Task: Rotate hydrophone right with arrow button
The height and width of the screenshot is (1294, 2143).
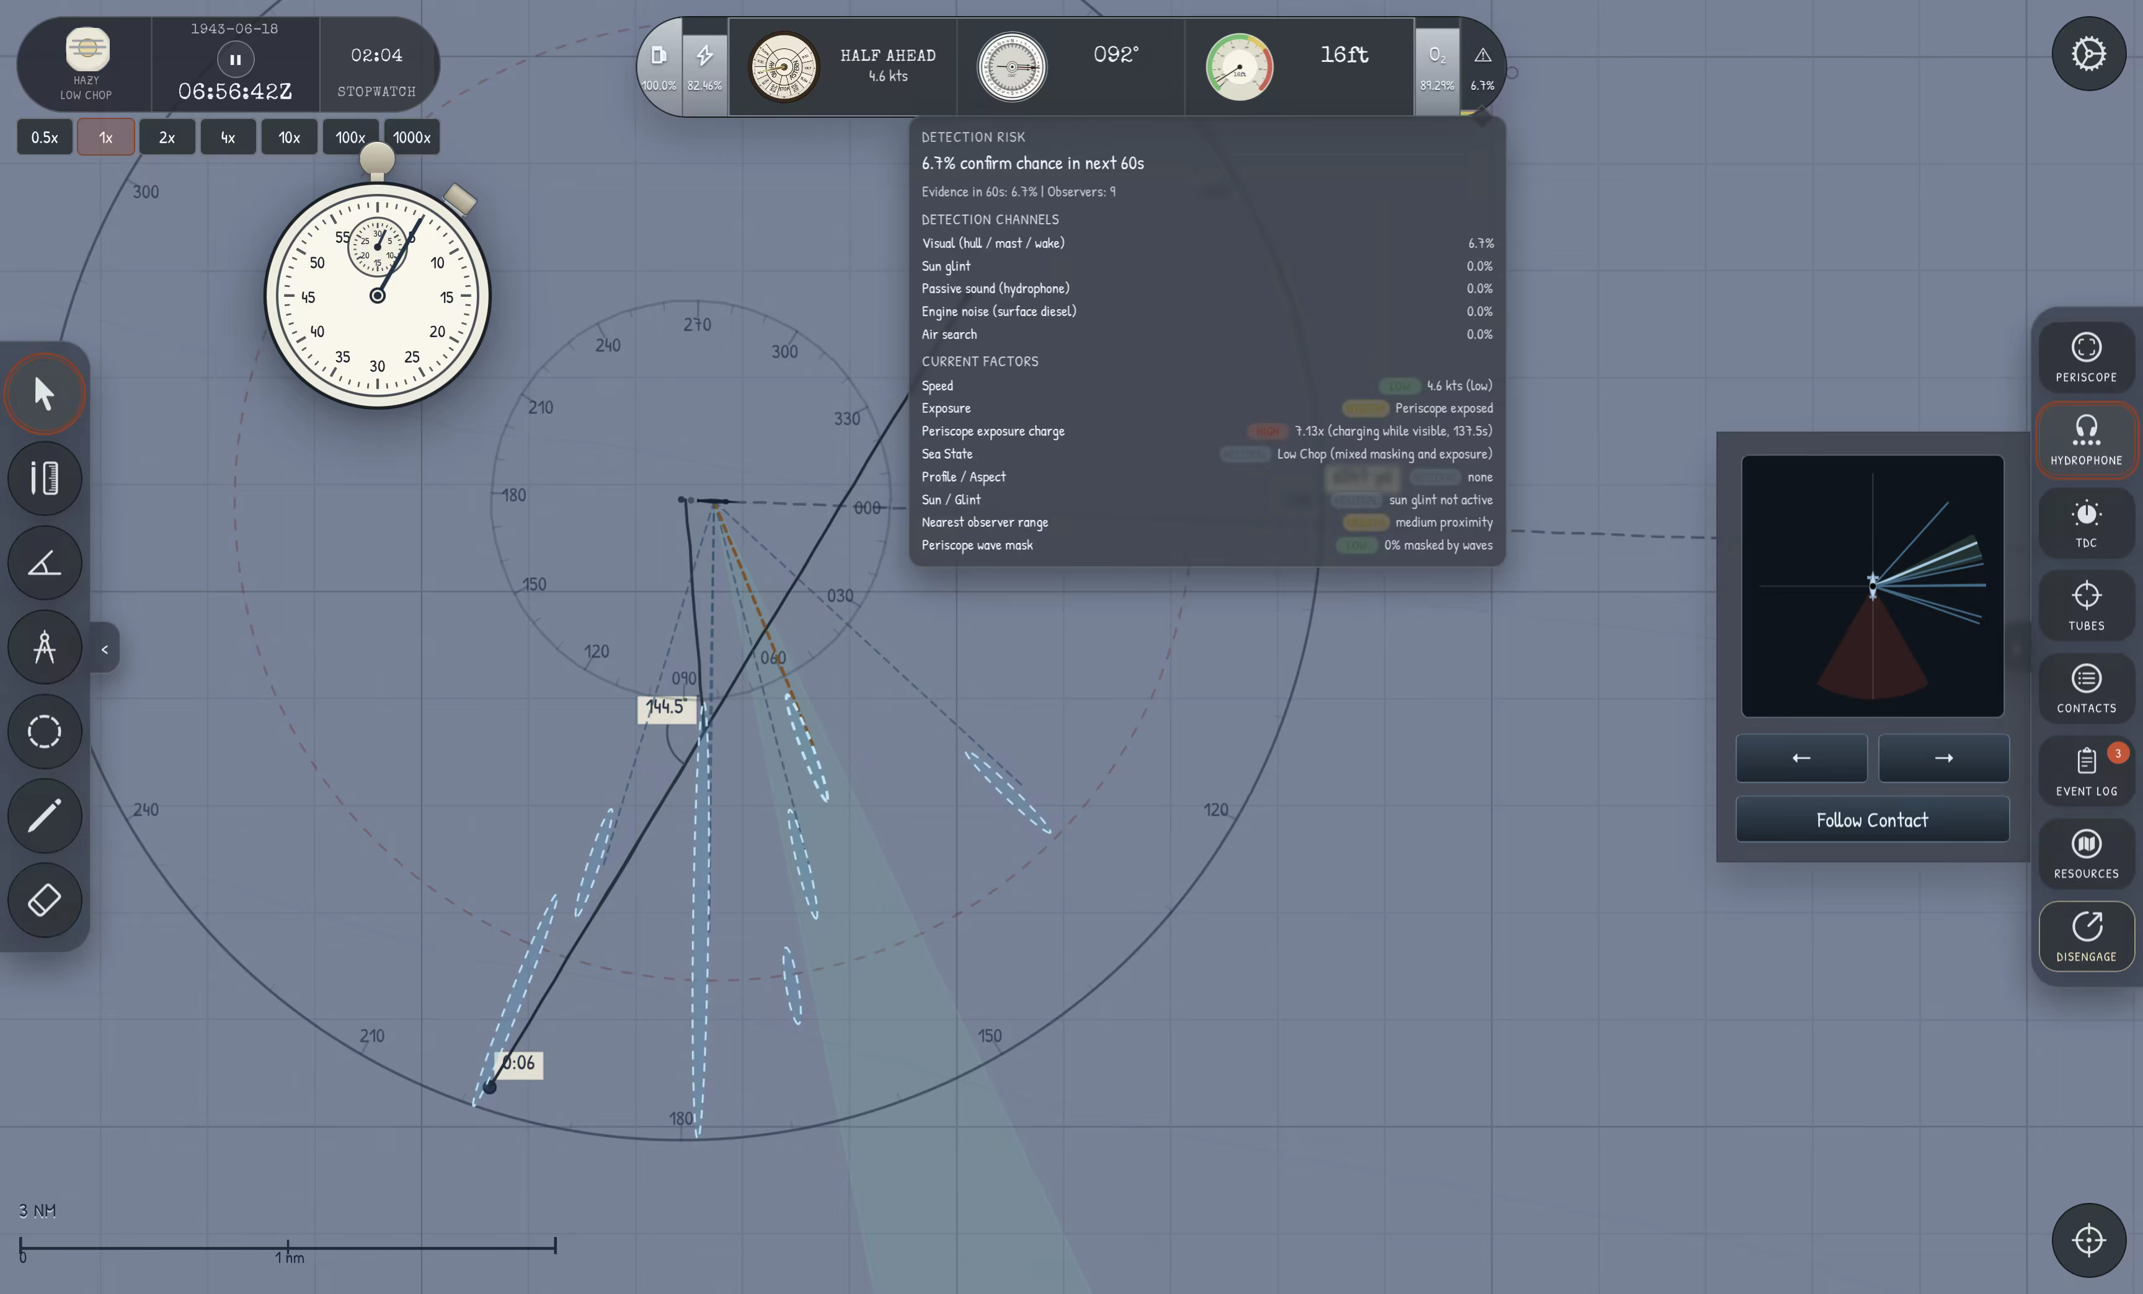Action: [1943, 758]
